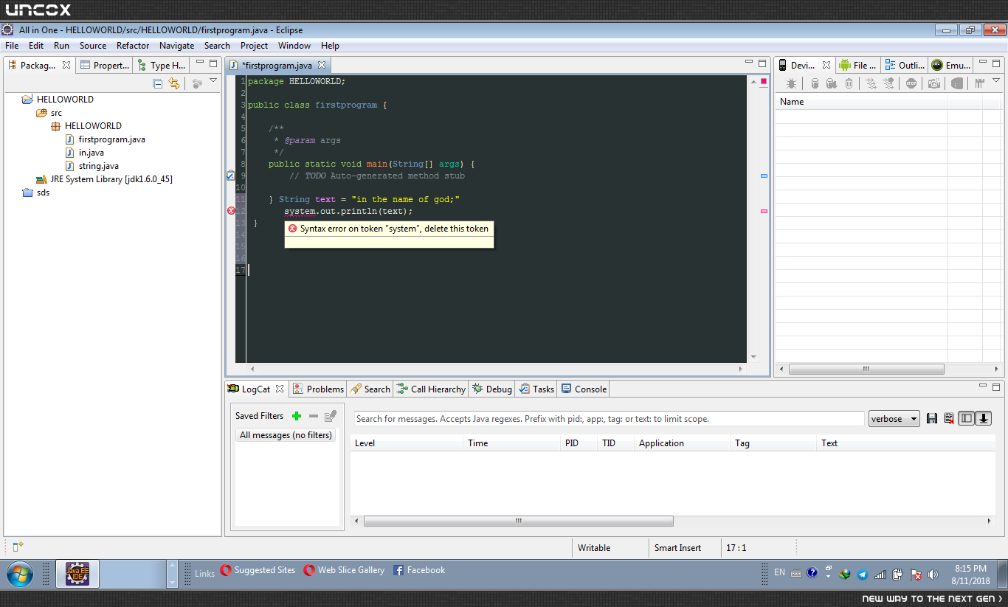This screenshot has height=607, width=1008.
Task: Click the remove LogCat filter minus icon
Action: pyautogui.click(x=314, y=416)
